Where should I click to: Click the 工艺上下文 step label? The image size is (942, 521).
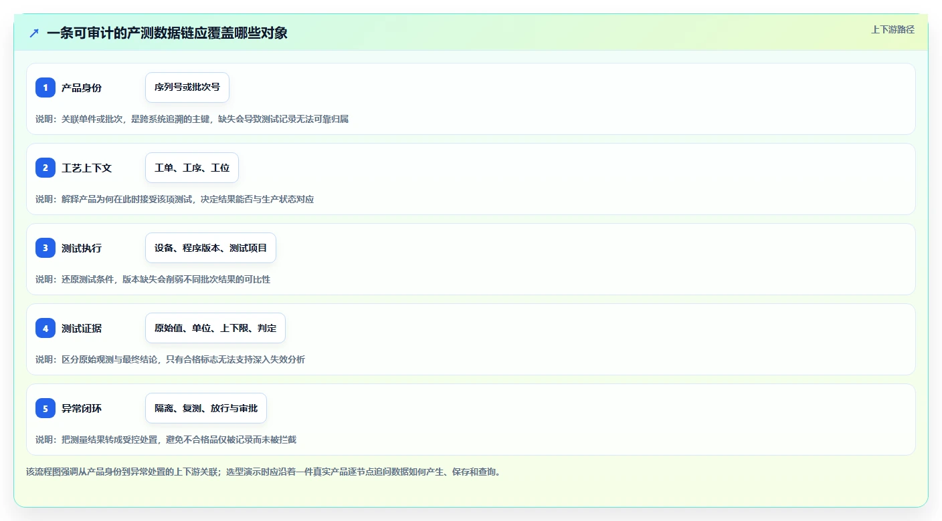click(x=87, y=168)
